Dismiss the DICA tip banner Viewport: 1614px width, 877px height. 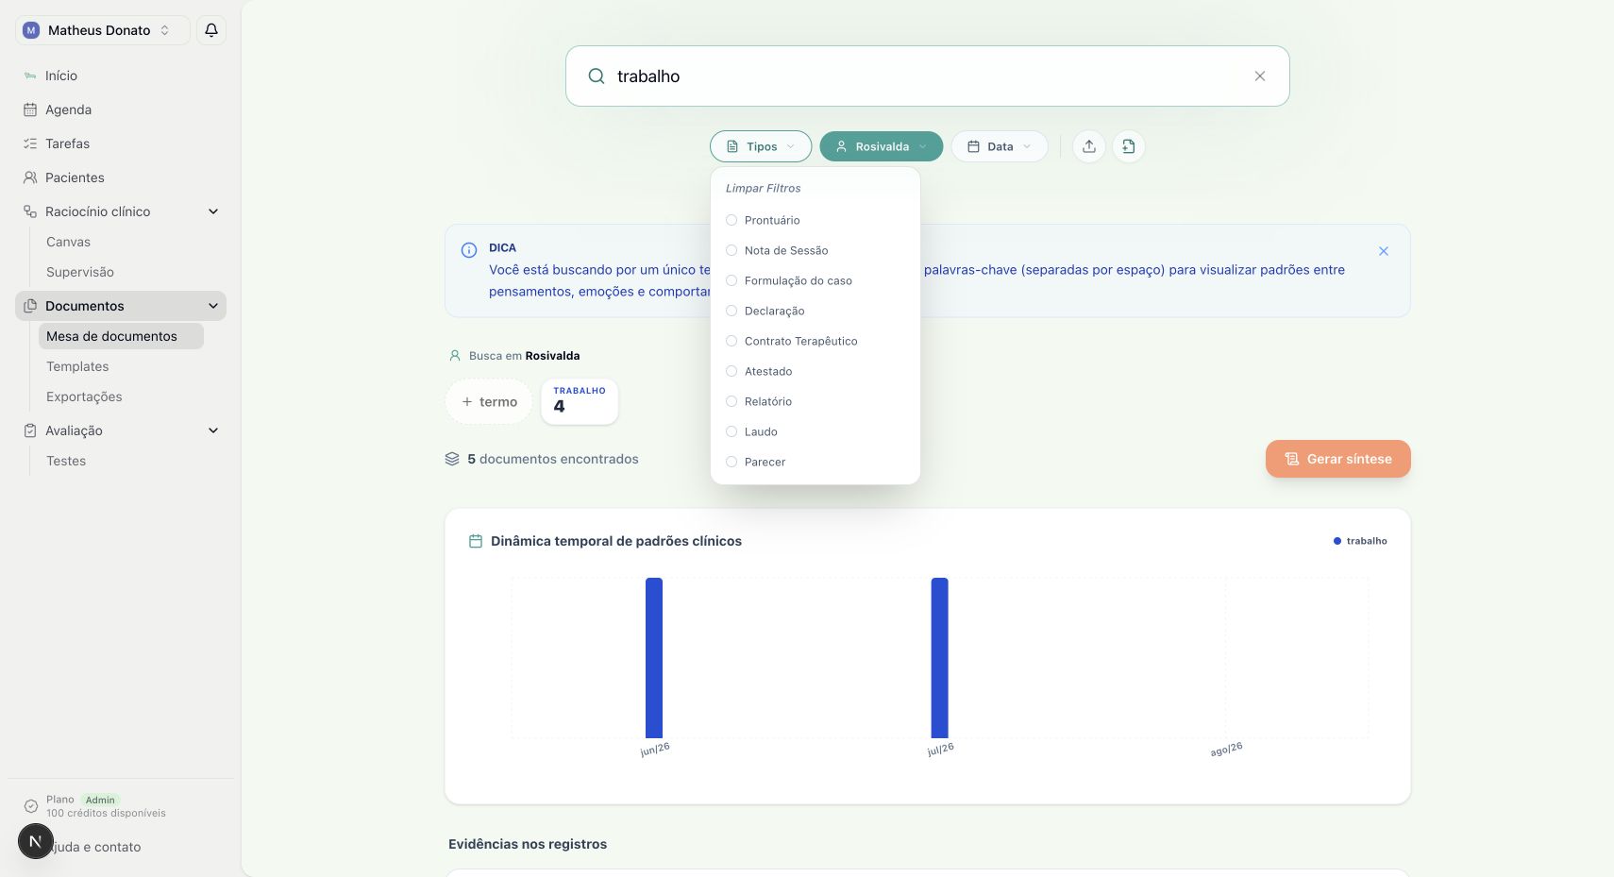tap(1383, 251)
